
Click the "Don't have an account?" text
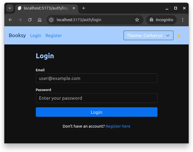(x=84, y=126)
